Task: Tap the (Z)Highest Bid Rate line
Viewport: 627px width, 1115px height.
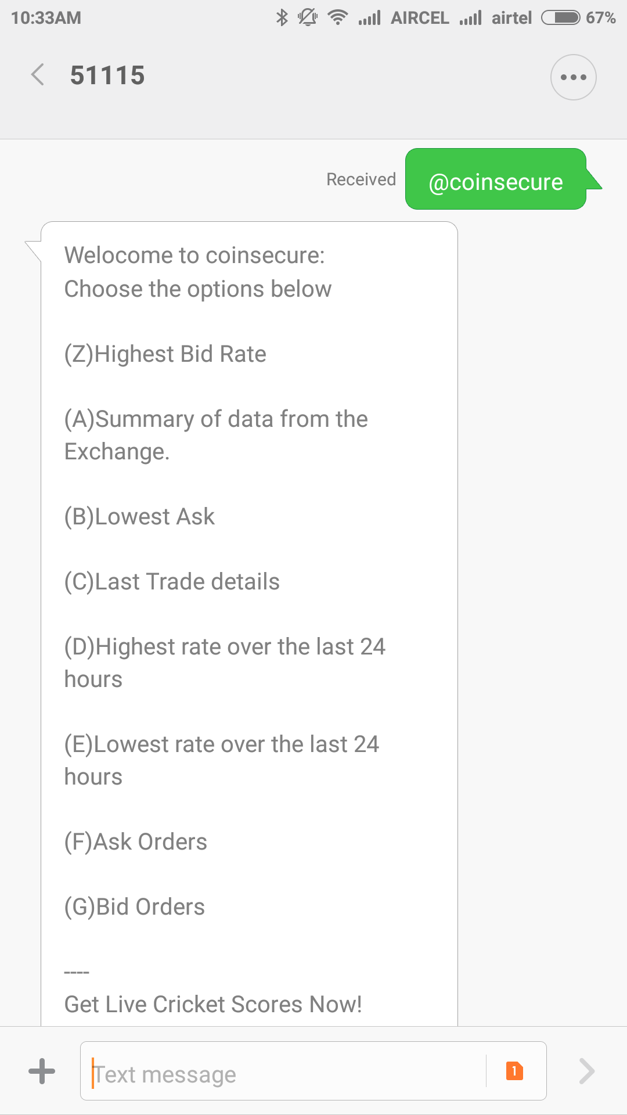Action: pos(165,354)
